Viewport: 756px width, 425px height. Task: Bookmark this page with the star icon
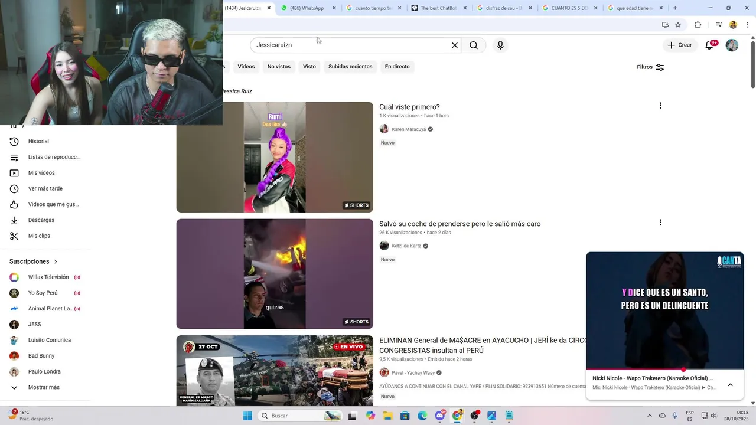pos(678,25)
